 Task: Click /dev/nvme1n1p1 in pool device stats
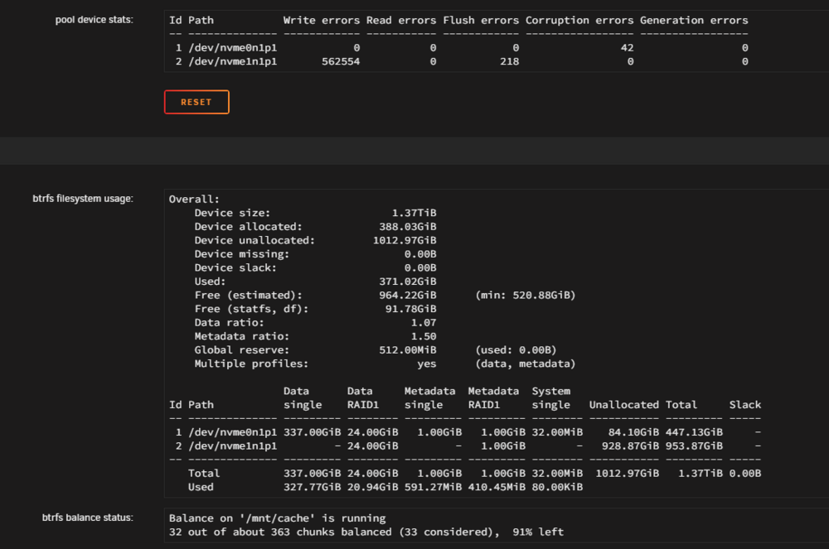click(233, 61)
